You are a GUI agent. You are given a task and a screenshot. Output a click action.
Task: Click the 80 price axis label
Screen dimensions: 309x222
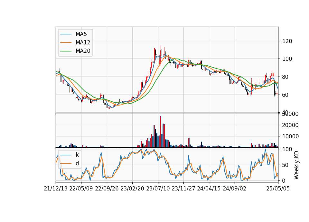tap(286, 77)
